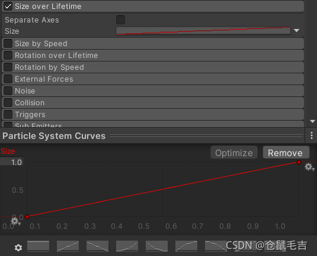Apply the ease-in descending curve preset
317x256 pixels.
tap(156, 246)
